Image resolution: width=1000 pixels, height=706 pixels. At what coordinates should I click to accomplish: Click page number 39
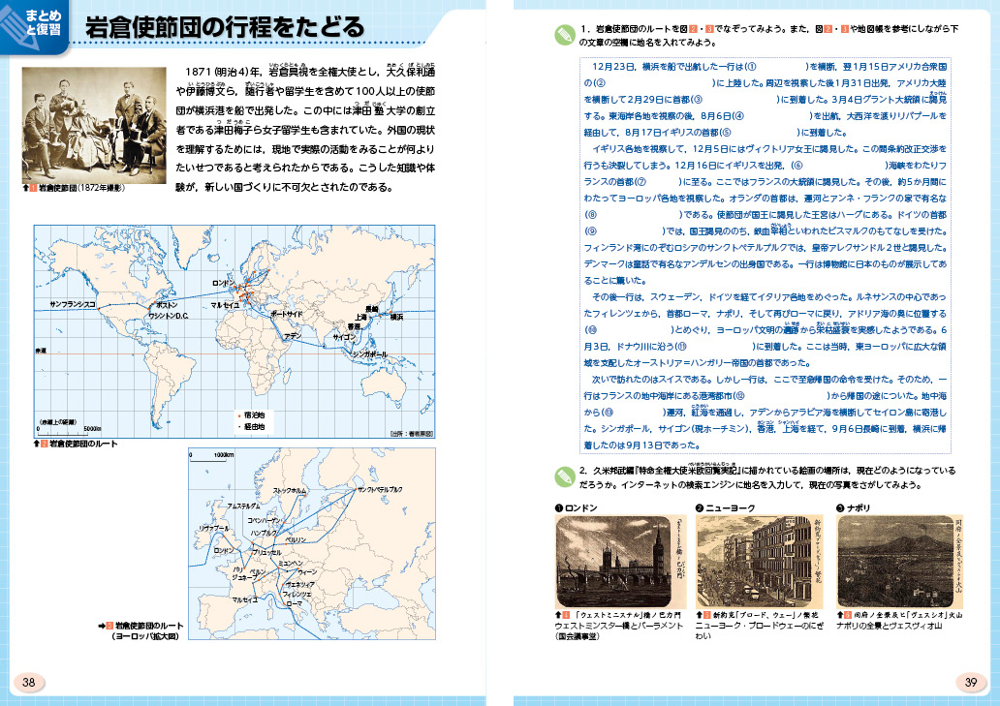point(971,682)
